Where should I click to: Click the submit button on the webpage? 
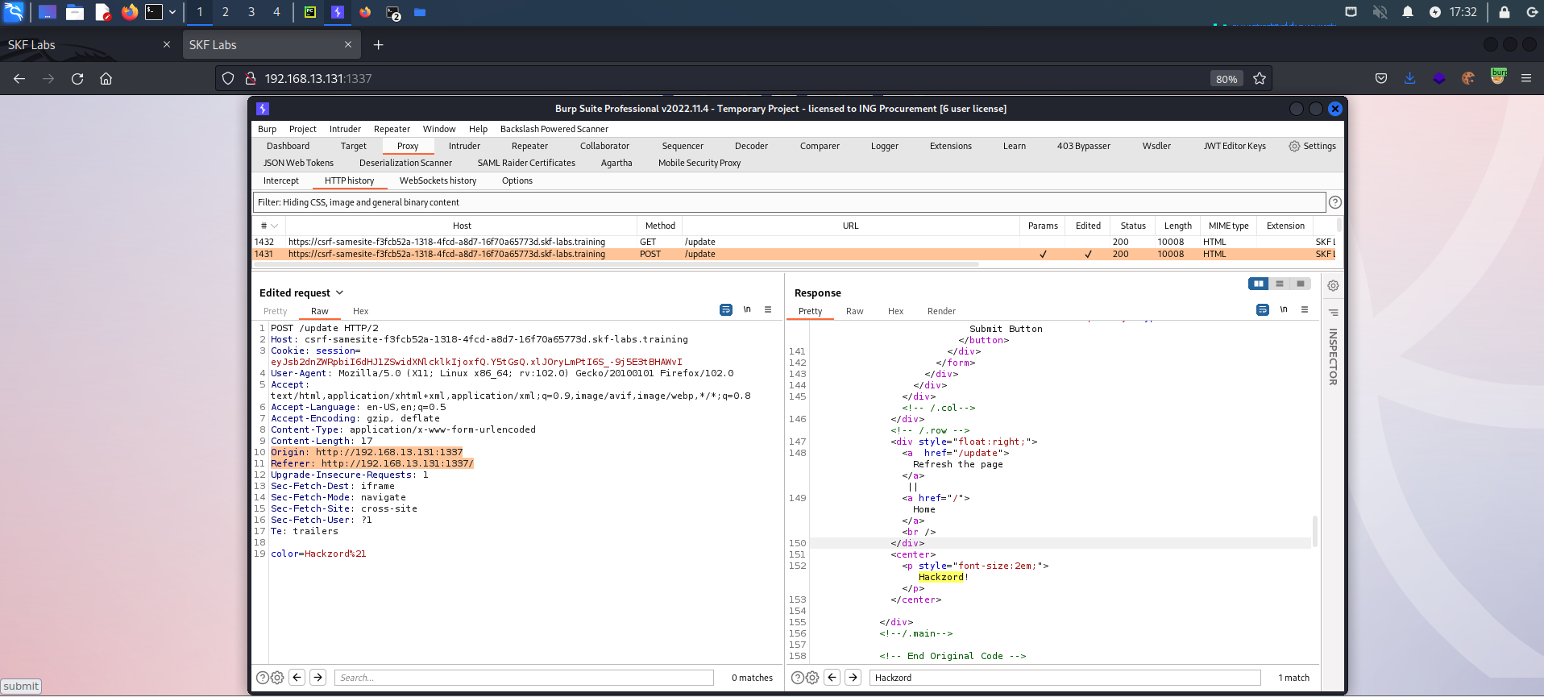pyautogui.click(x=21, y=687)
